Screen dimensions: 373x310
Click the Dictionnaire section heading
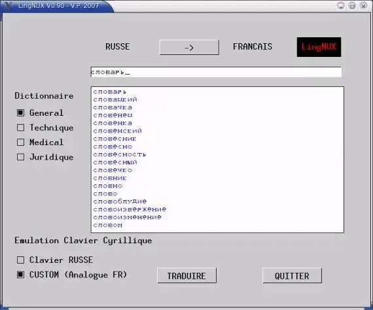44,95
